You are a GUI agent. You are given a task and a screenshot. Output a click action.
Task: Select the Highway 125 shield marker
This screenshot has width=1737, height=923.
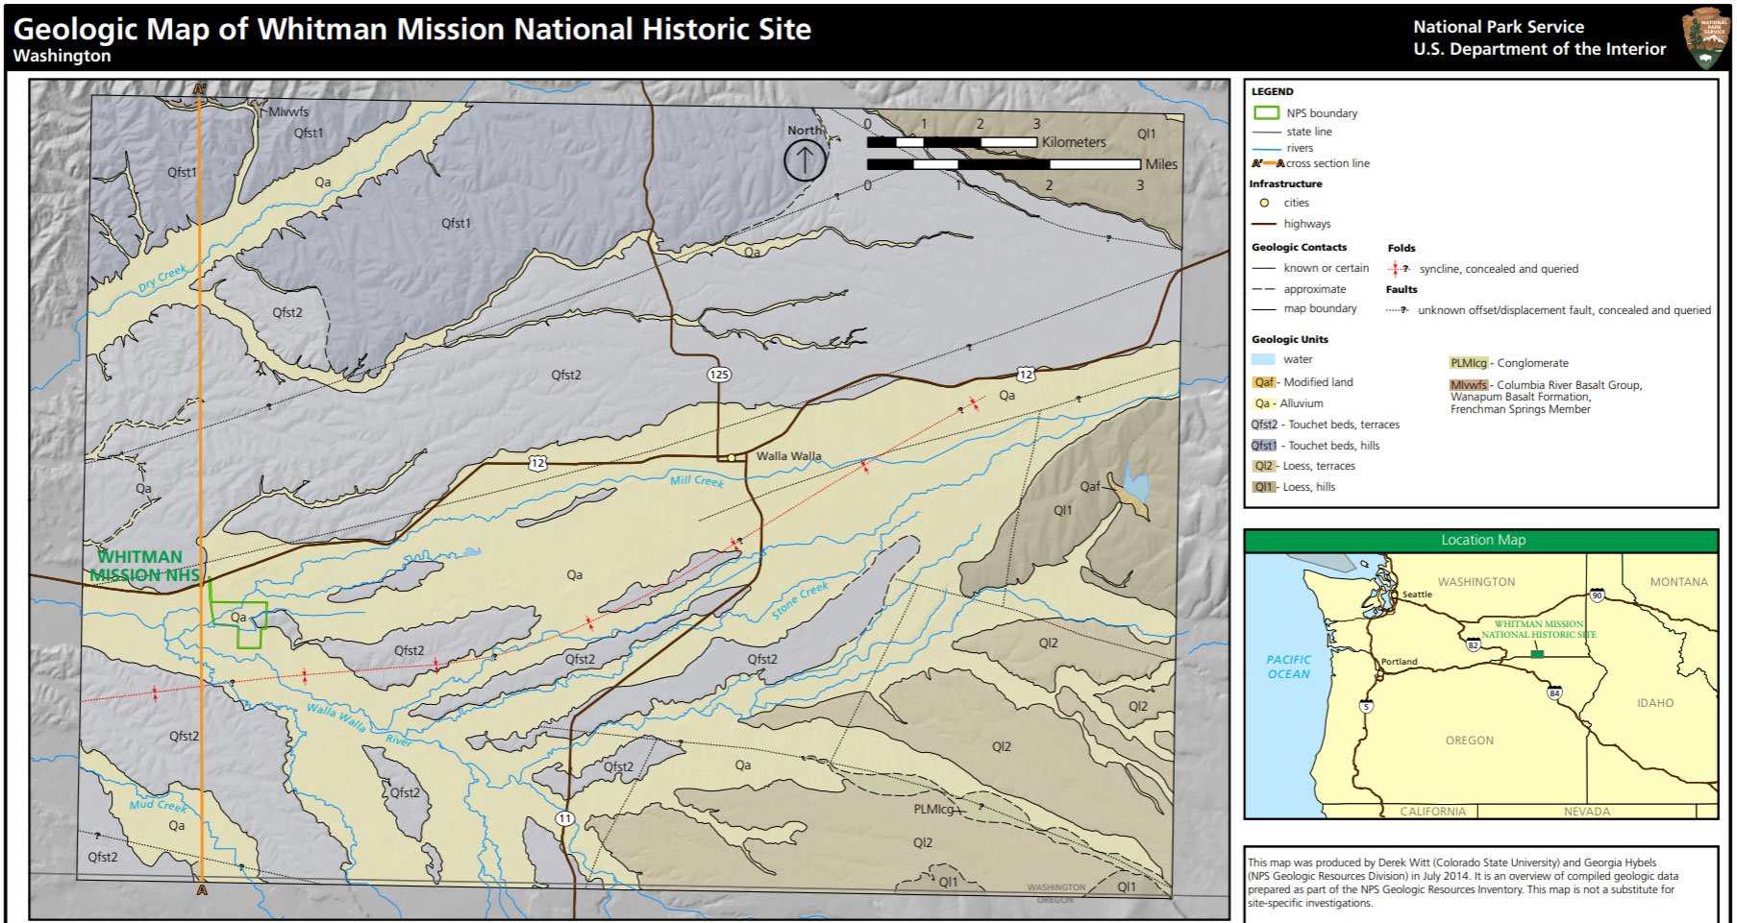pyautogui.click(x=717, y=375)
